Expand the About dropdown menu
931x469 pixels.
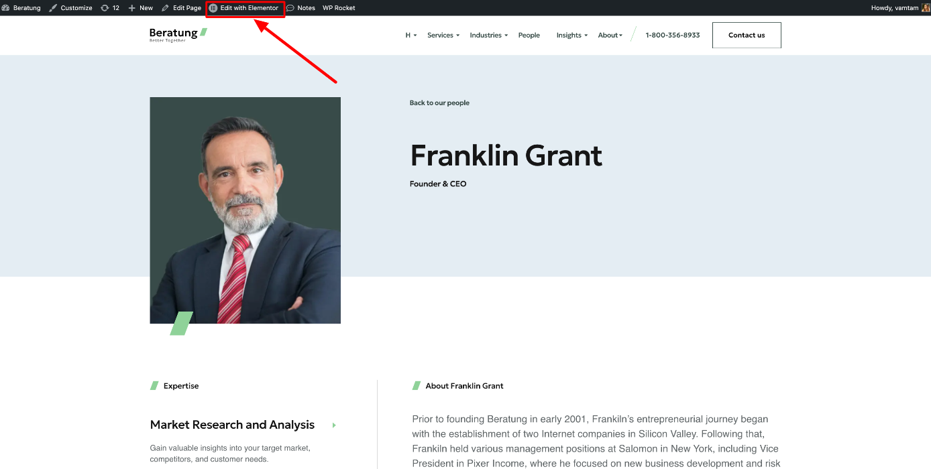point(610,36)
